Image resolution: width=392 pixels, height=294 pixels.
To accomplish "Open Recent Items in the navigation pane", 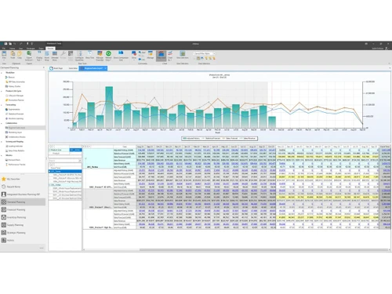I will point(11,187).
